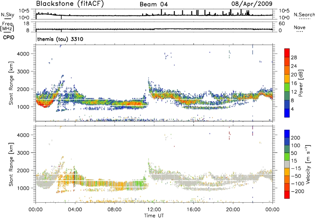Click the "16" power colorbar tick label
This screenshot has height=218, width=315.
pos(294,83)
